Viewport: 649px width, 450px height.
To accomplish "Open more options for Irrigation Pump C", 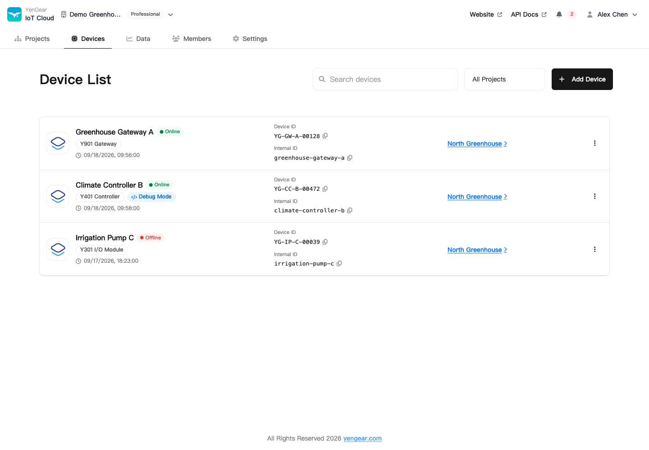I will point(594,249).
